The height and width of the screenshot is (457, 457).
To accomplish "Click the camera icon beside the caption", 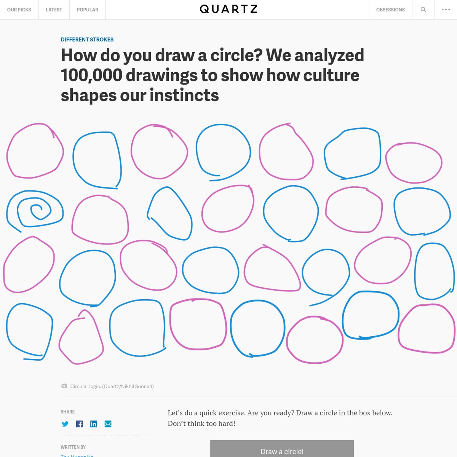I will click(x=64, y=386).
